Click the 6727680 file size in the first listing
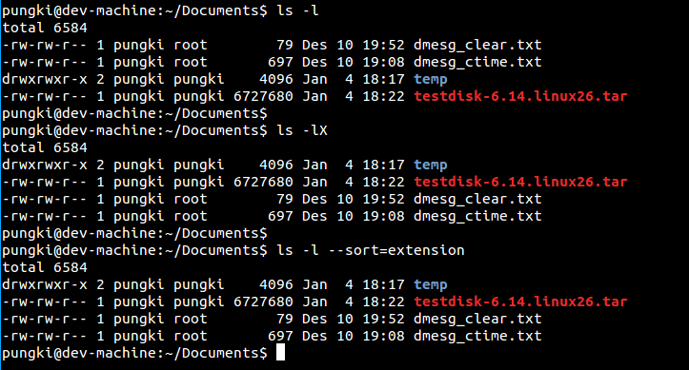Image resolution: width=689 pixels, height=370 pixels. pos(263,96)
